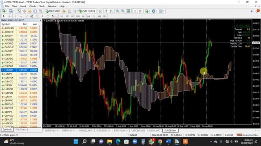Open WhatsApp from the taskbar

click(152, 142)
